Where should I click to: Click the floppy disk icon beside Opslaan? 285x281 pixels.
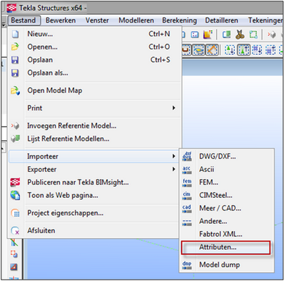pyautogui.click(x=15, y=60)
